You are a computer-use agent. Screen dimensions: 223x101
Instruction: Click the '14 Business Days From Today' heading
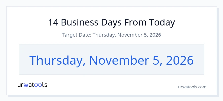coord(111,22)
